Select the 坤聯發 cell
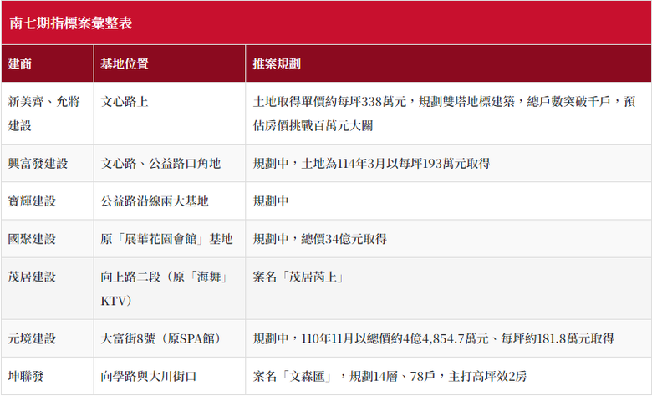The image size is (652, 396). 48,377
